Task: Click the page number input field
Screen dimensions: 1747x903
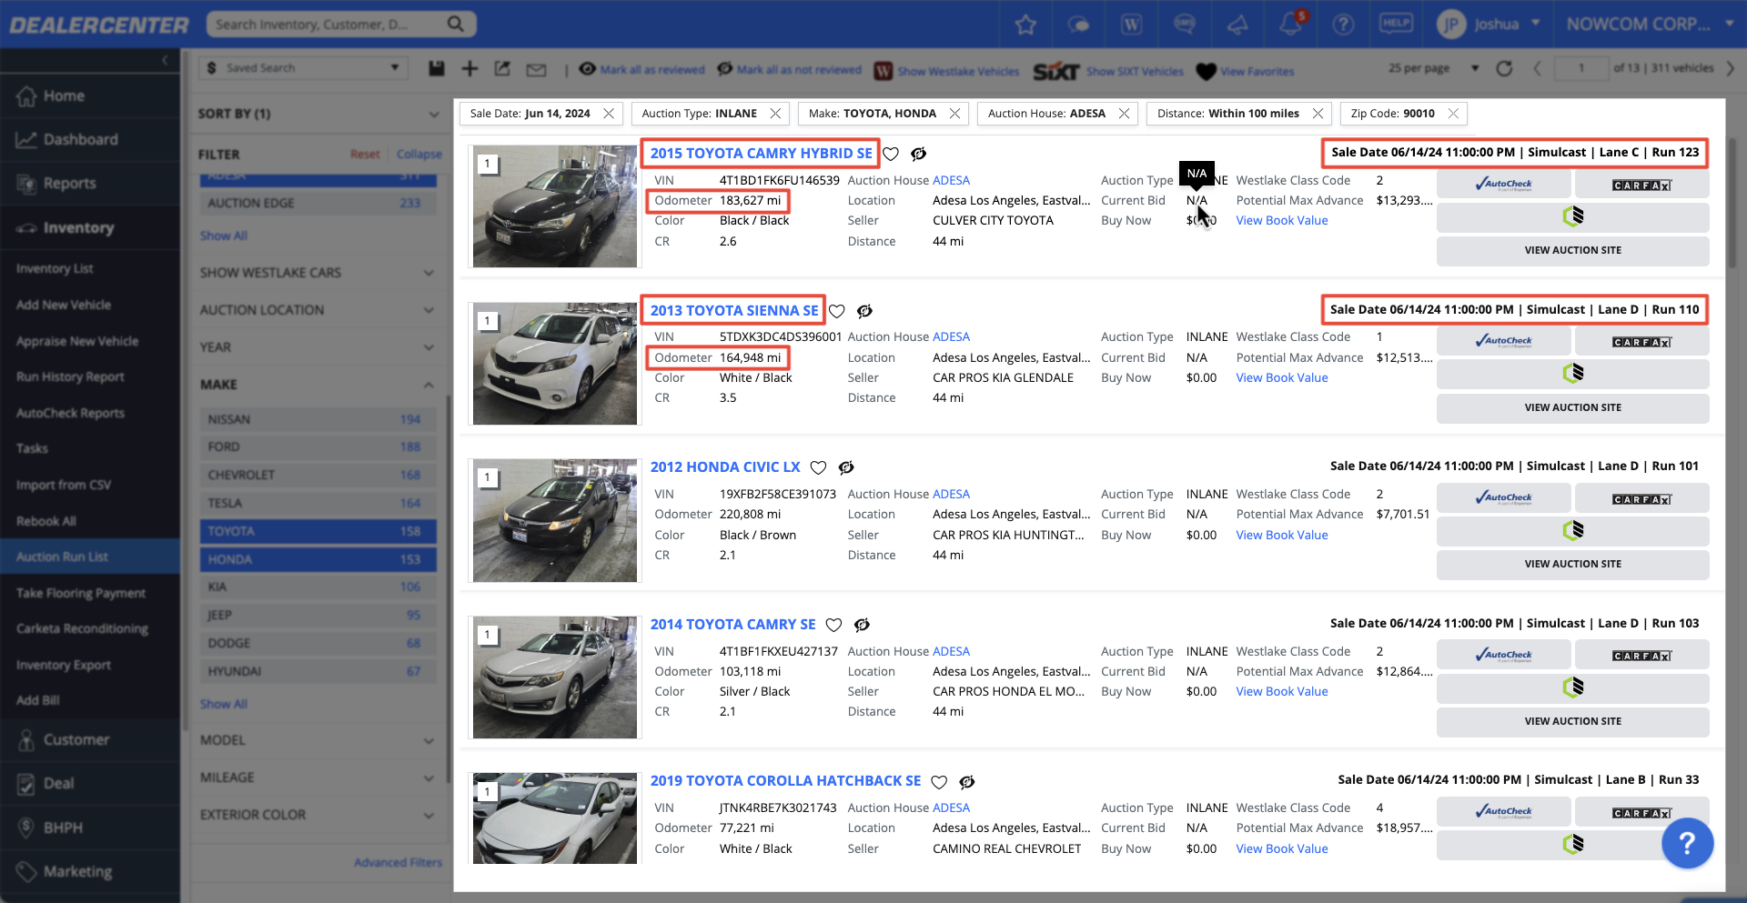Action: point(1580,68)
